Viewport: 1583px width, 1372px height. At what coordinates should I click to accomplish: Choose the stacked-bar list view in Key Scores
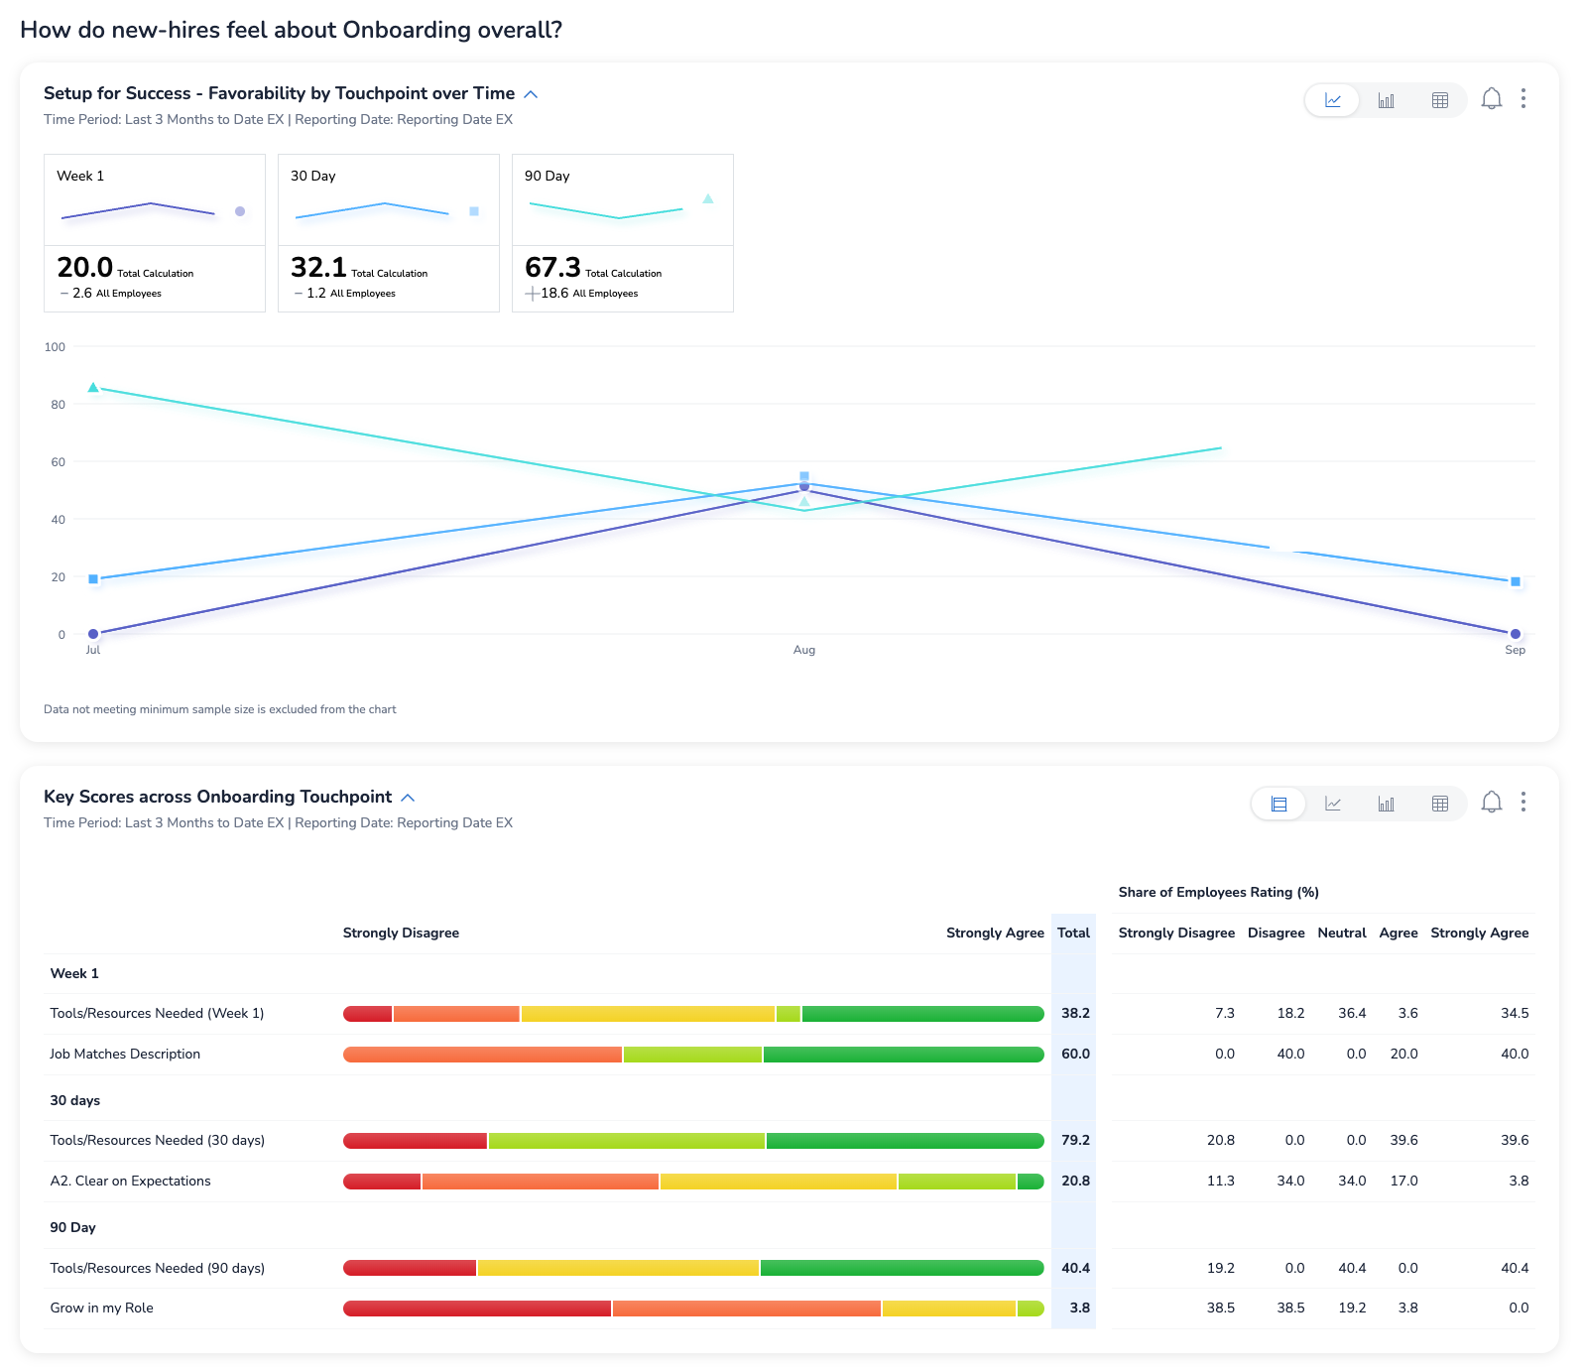[1279, 804]
